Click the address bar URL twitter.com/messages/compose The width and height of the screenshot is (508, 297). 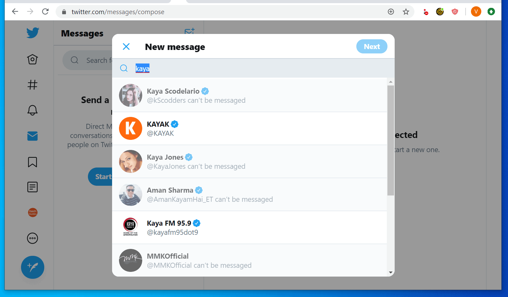(118, 12)
